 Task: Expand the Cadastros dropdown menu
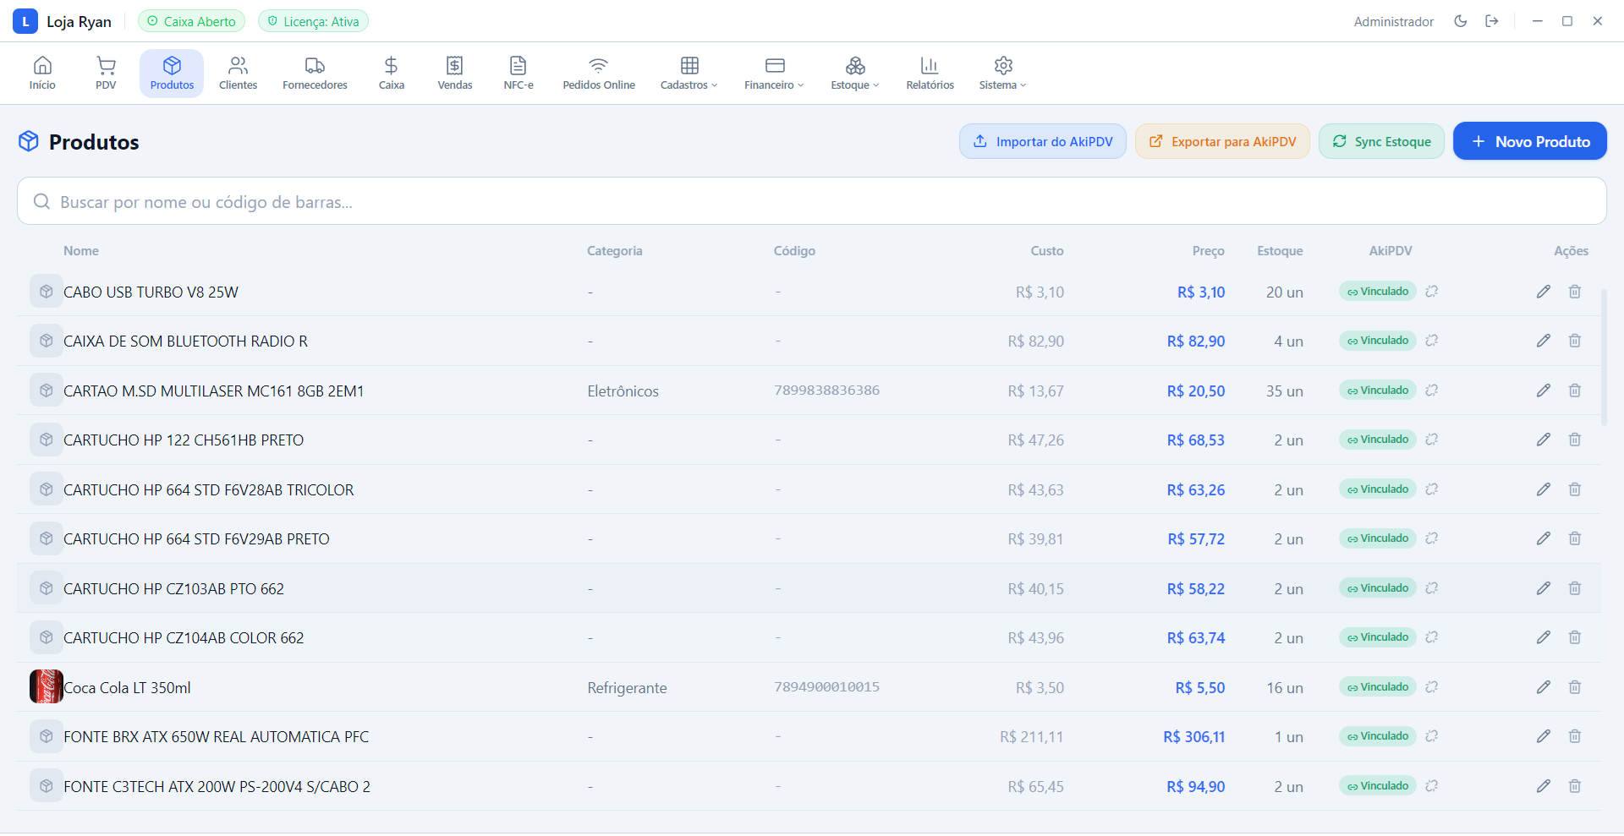coord(689,73)
